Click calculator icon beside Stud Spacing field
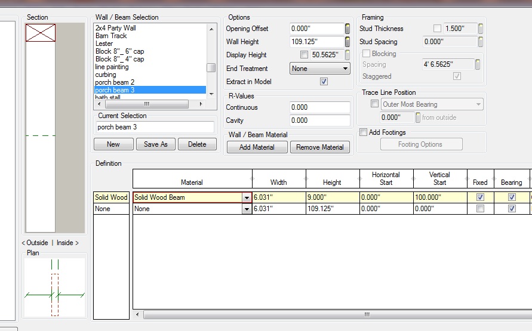The image size is (532, 331). click(x=481, y=42)
